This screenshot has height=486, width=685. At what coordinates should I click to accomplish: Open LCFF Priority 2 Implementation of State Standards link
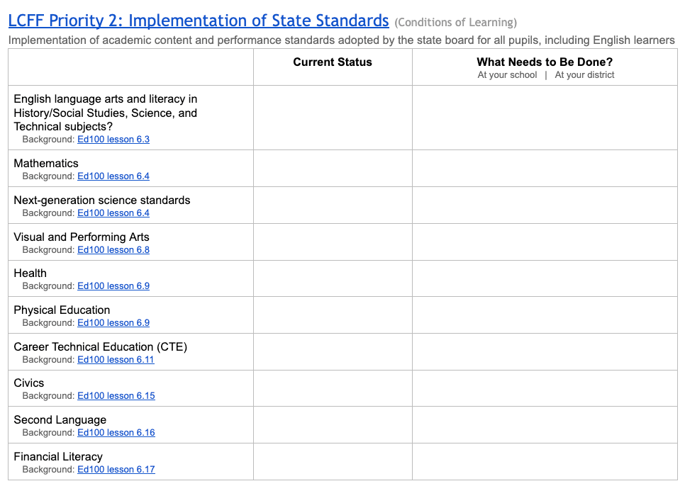(x=199, y=21)
